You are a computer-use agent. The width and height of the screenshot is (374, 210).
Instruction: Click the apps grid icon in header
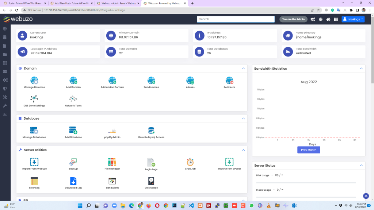point(336,19)
